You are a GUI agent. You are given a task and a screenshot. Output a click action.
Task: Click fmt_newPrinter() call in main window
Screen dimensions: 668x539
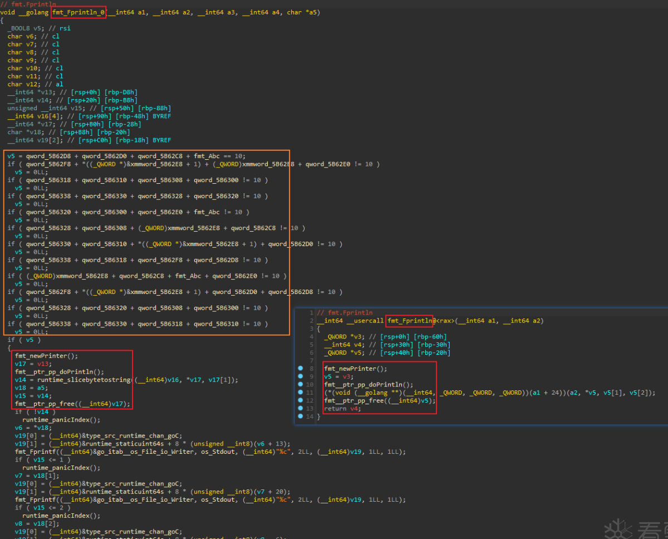[x=47, y=356]
